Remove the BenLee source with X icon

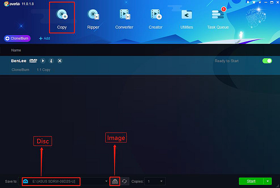pos(60,61)
